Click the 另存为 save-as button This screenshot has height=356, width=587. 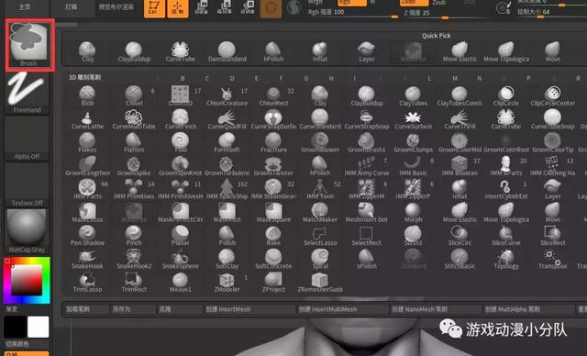(132, 309)
